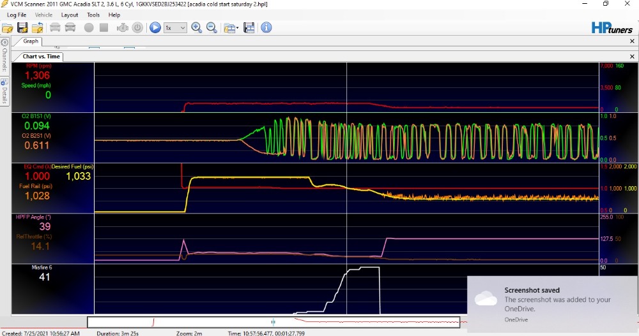Viewport: 639px width, 336px height.
Task: Click the Misfire 6 value 41
Action: click(45, 277)
